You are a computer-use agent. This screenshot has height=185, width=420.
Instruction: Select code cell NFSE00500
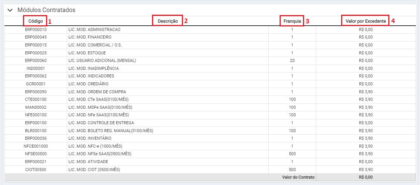pyautogui.click(x=35, y=154)
